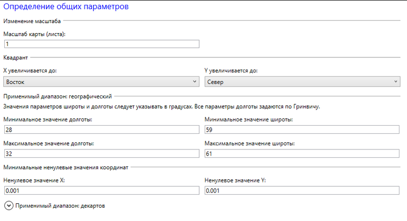This screenshot has height=221, width=407.
Task: Focus the Масштаб карты (листа) input field
Action: coord(101,44)
